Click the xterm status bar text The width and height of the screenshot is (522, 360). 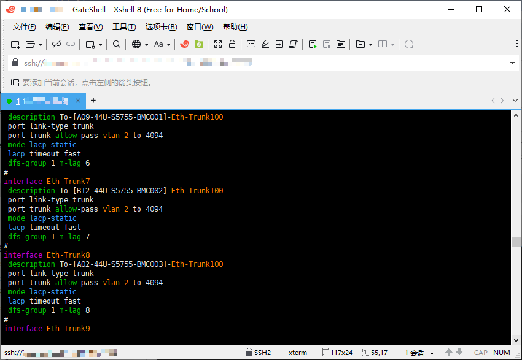click(298, 353)
